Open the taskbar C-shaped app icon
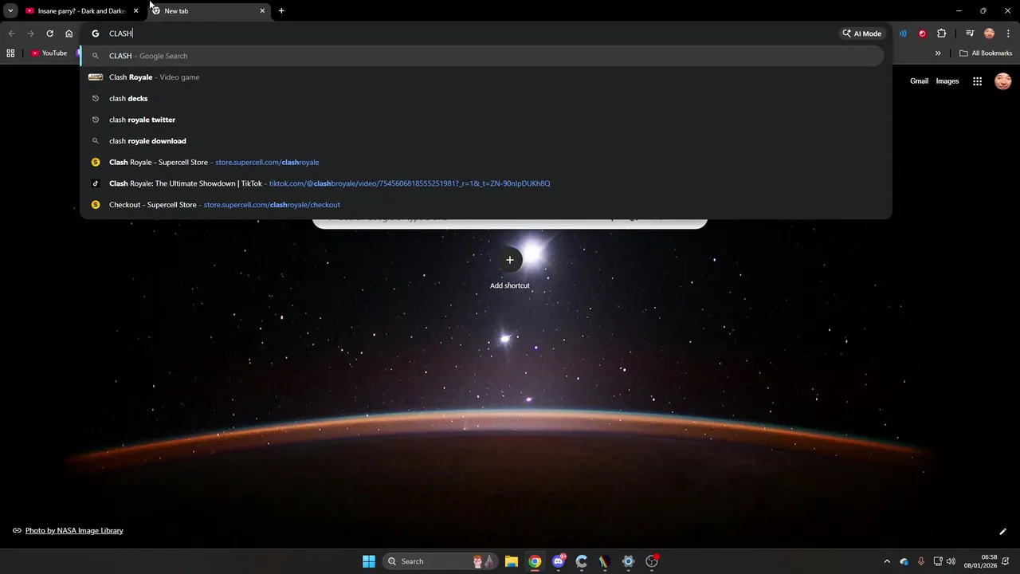 coord(582,561)
